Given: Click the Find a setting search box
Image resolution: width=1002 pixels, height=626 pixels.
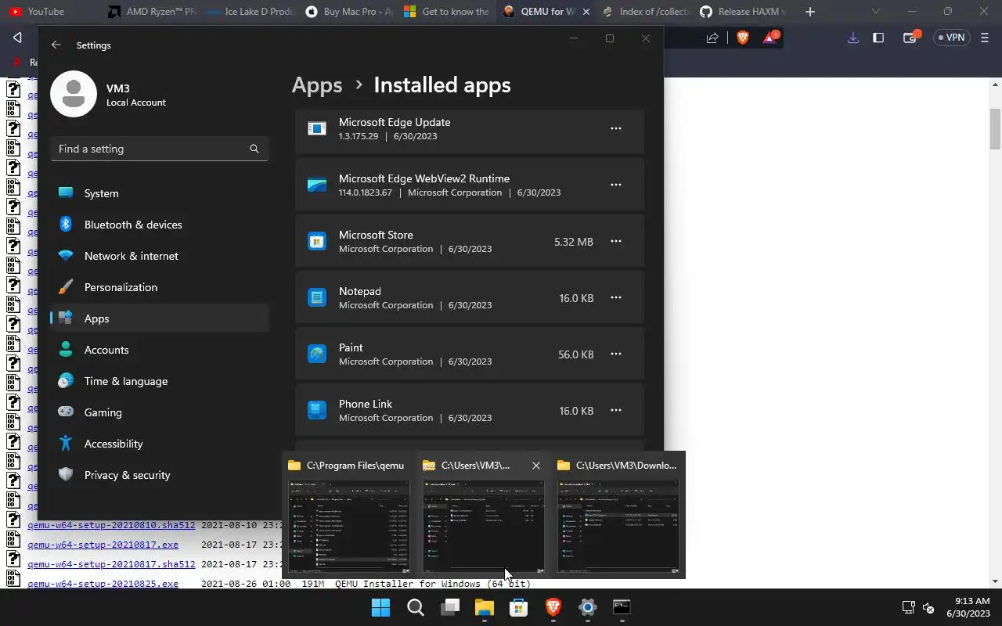Looking at the screenshot, I should (160, 149).
